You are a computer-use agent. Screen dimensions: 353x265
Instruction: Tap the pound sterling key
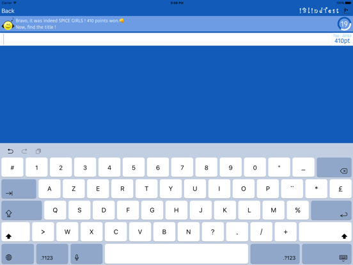(x=340, y=189)
